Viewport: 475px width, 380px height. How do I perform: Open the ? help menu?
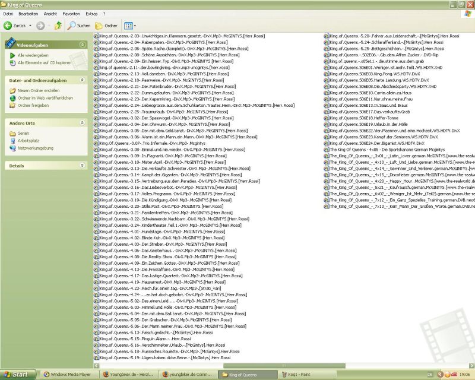(104, 14)
